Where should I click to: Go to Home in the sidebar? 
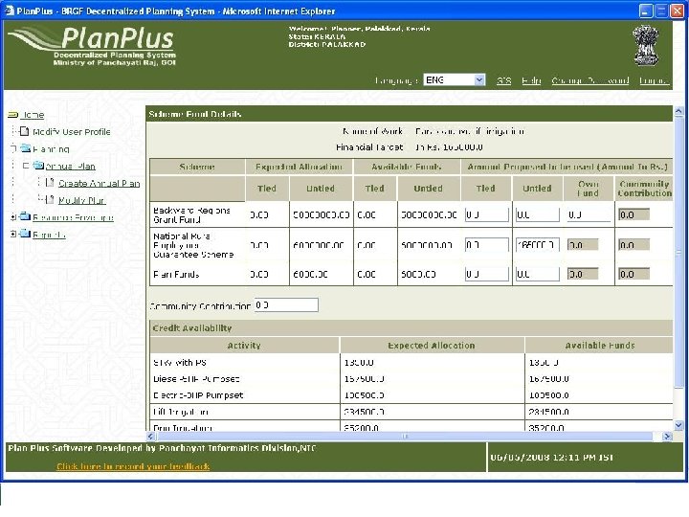pyautogui.click(x=33, y=115)
